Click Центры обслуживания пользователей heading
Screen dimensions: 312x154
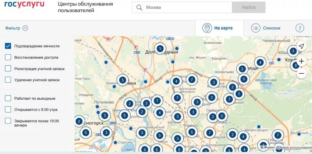coord(85,7)
